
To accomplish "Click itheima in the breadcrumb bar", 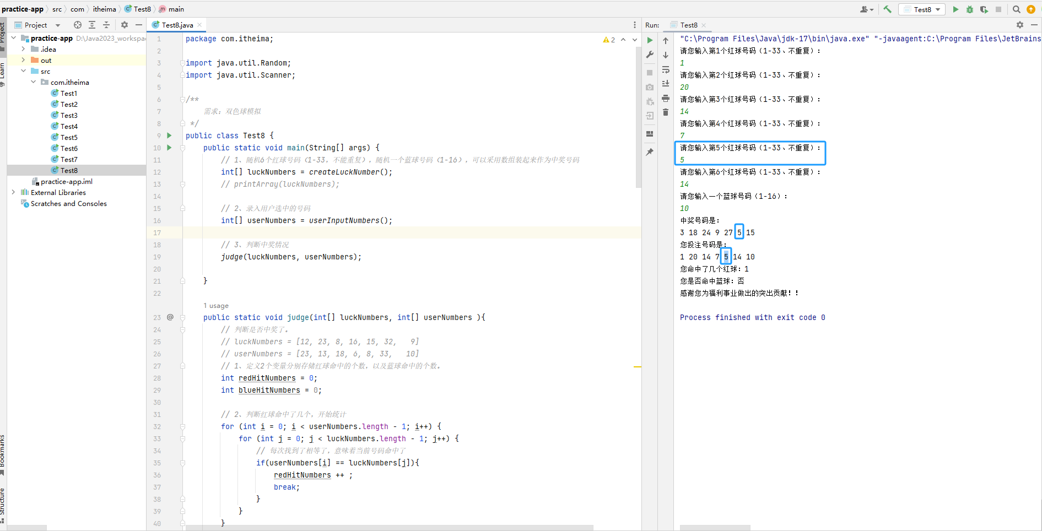I will click(x=104, y=9).
